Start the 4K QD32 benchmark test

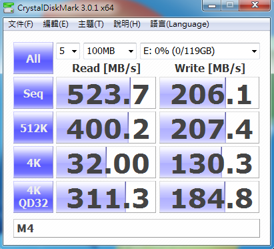click(x=33, y=197)
